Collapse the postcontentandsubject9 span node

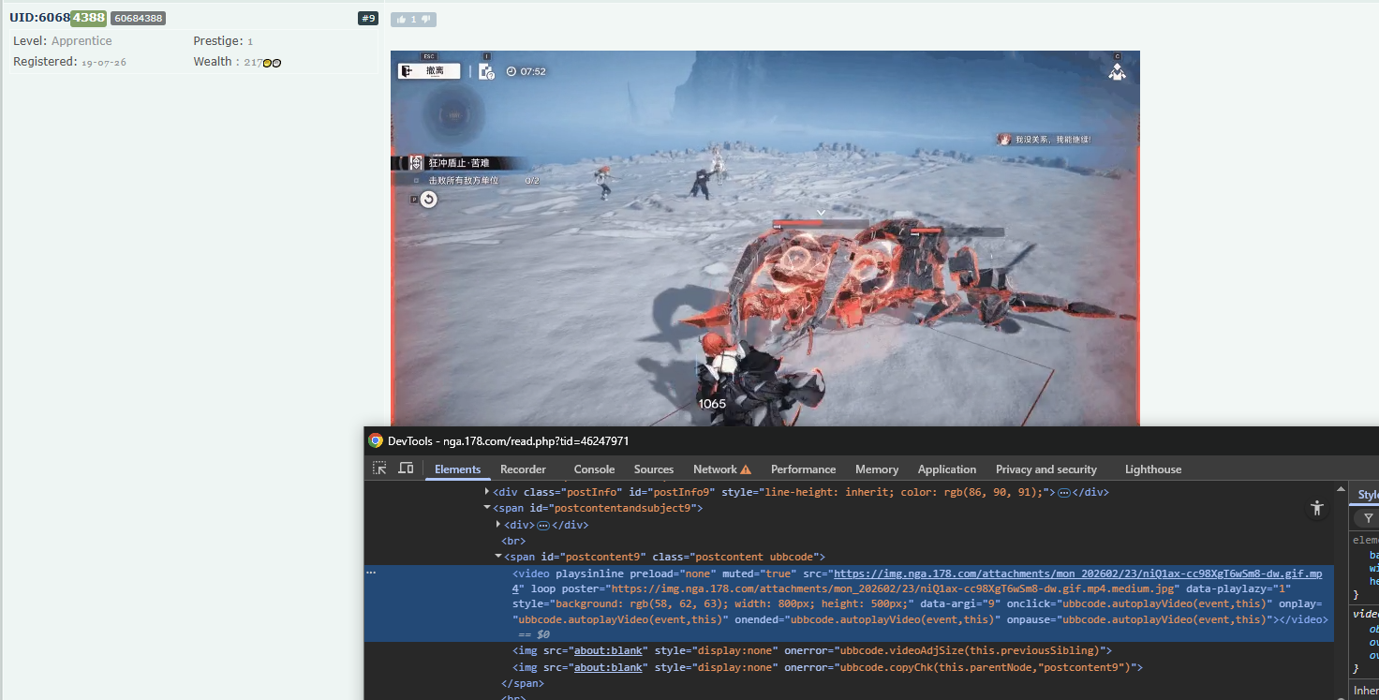pyautogui.click(x=487, y=508)
